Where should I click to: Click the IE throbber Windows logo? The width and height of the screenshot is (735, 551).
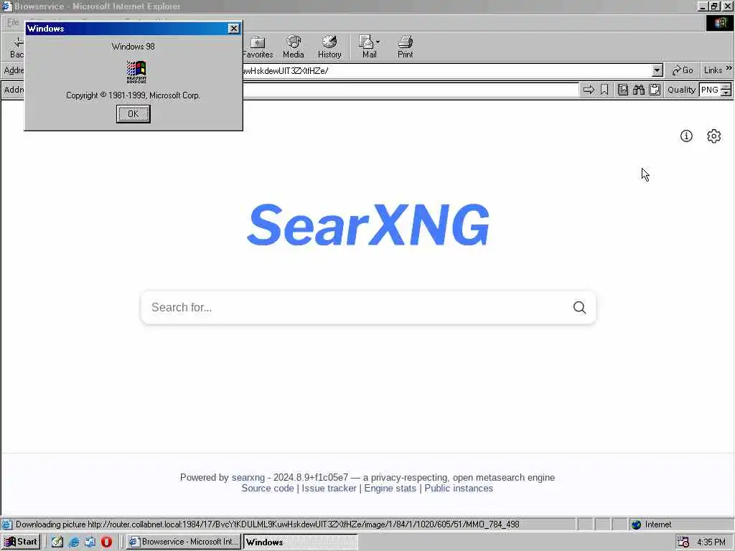point(720,22)
